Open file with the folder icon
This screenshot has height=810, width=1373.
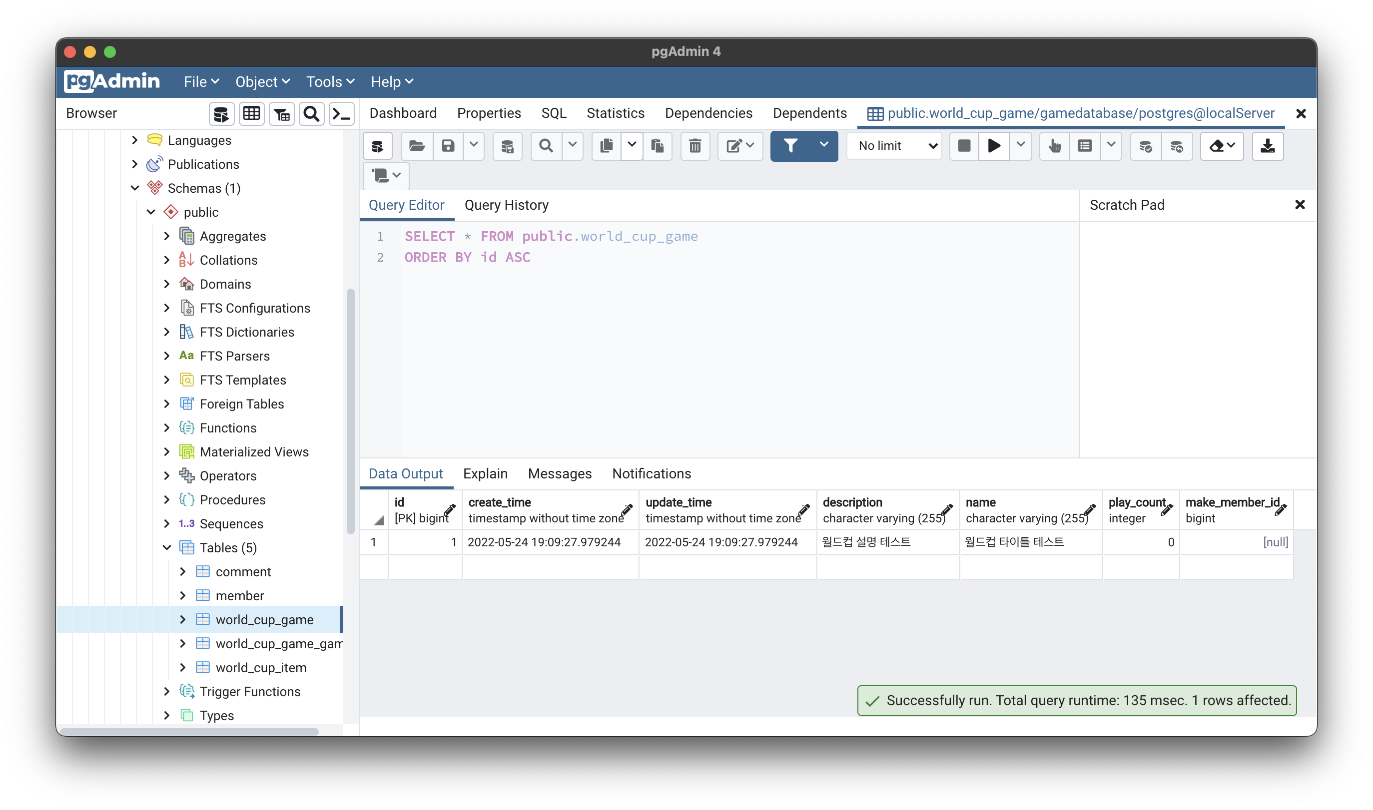(x=417, y=146)
